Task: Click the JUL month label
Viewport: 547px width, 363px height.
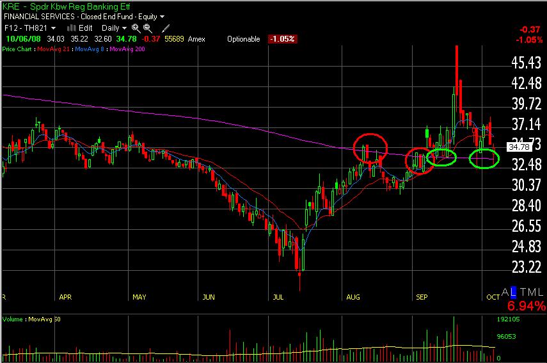Action: tap(278, 297)
